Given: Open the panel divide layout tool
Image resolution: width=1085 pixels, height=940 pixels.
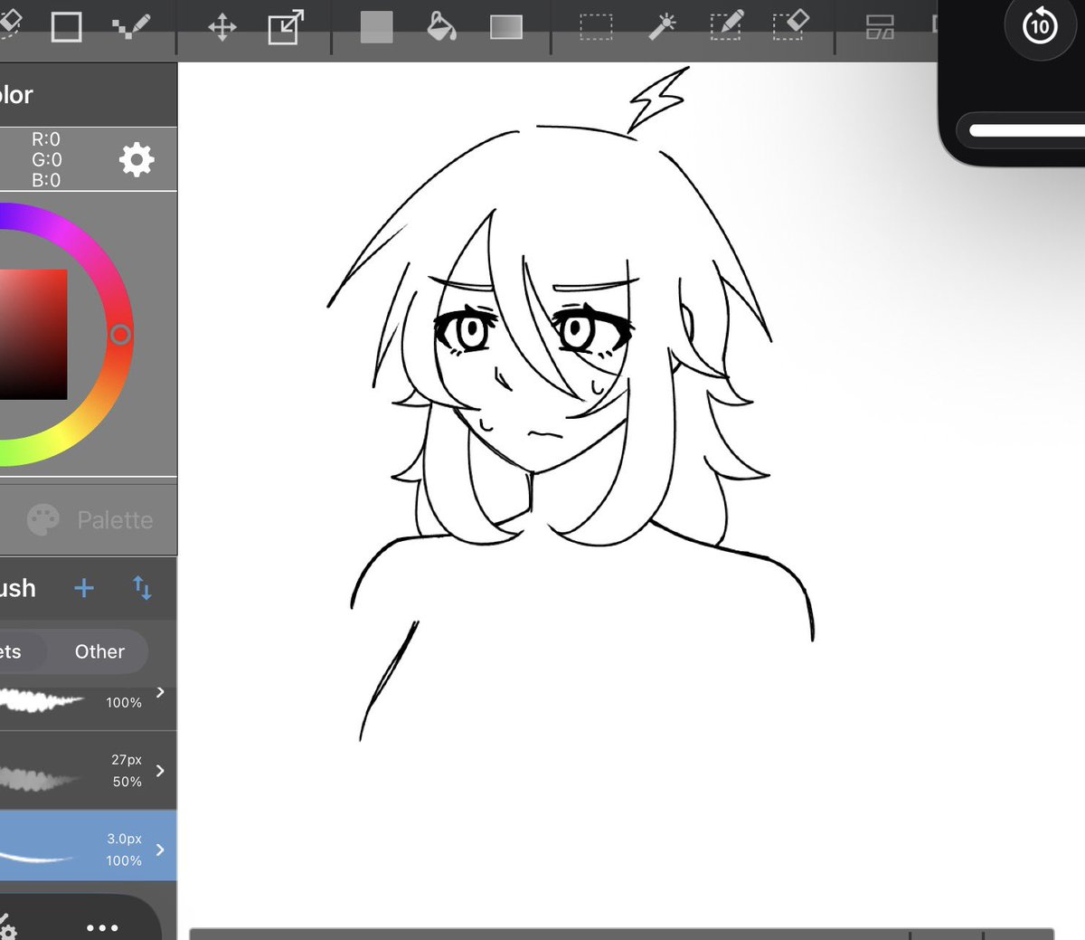Looking at the screenshot, I should pos(880,27).
